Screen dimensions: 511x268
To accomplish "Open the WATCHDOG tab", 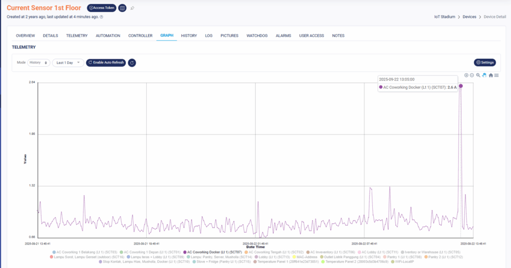I will point(257,36).
